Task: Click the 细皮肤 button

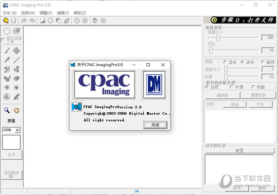Action: [x=223, y=95]
